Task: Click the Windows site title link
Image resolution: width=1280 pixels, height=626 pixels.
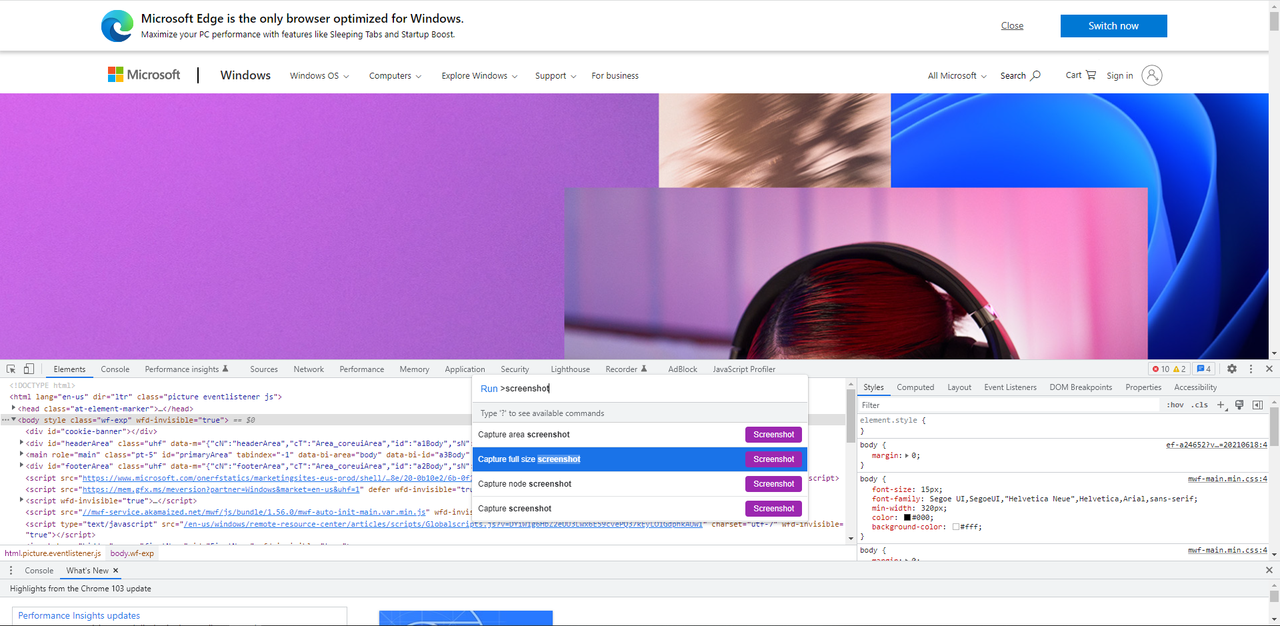Action: pyautogui.click(x=245, y=75)
